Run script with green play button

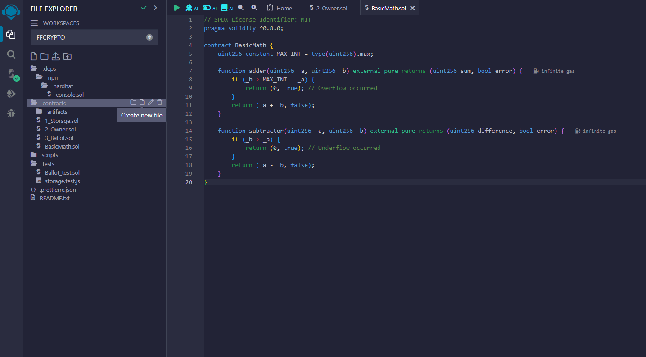176,8
